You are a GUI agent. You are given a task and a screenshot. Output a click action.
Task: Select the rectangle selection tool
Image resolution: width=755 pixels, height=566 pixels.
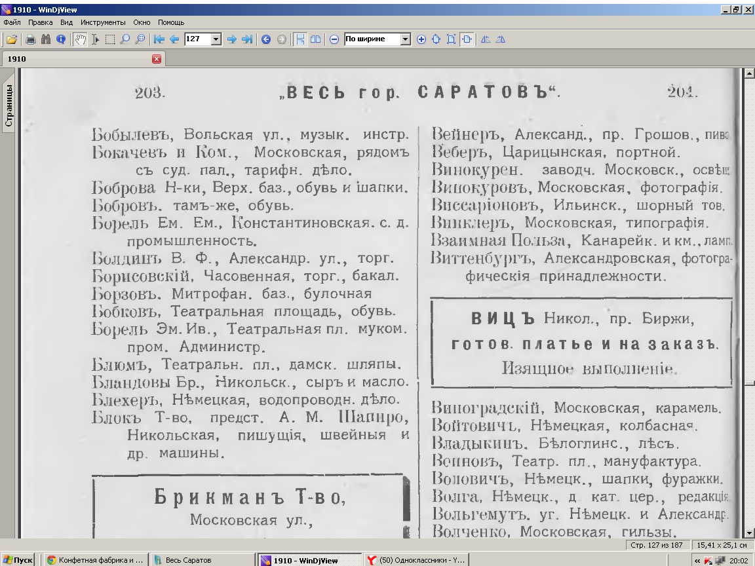tap(110, 39)
